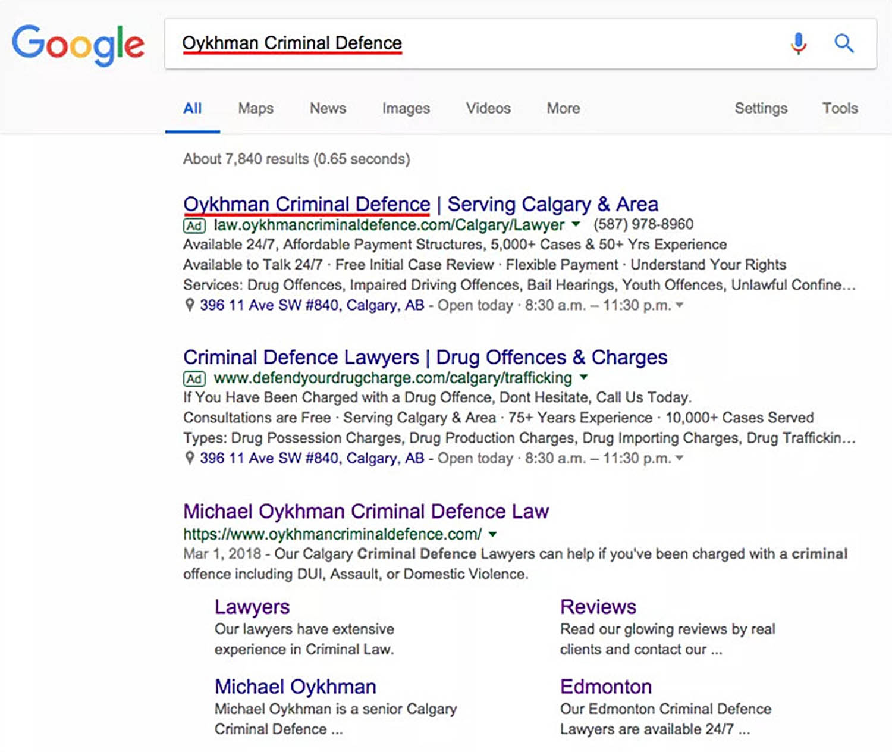Click the Edmonton sitelink
The image size is (892, 752).
[605, 686]
